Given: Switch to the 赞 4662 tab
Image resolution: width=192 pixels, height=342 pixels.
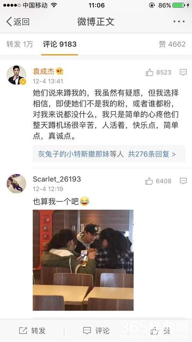Looking at the screenshot, I should click(x=172, y=44).
